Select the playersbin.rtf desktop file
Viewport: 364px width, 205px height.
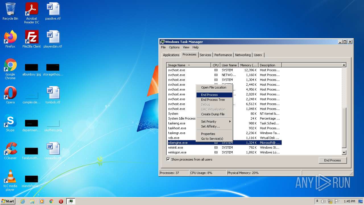tap(53, 39)
